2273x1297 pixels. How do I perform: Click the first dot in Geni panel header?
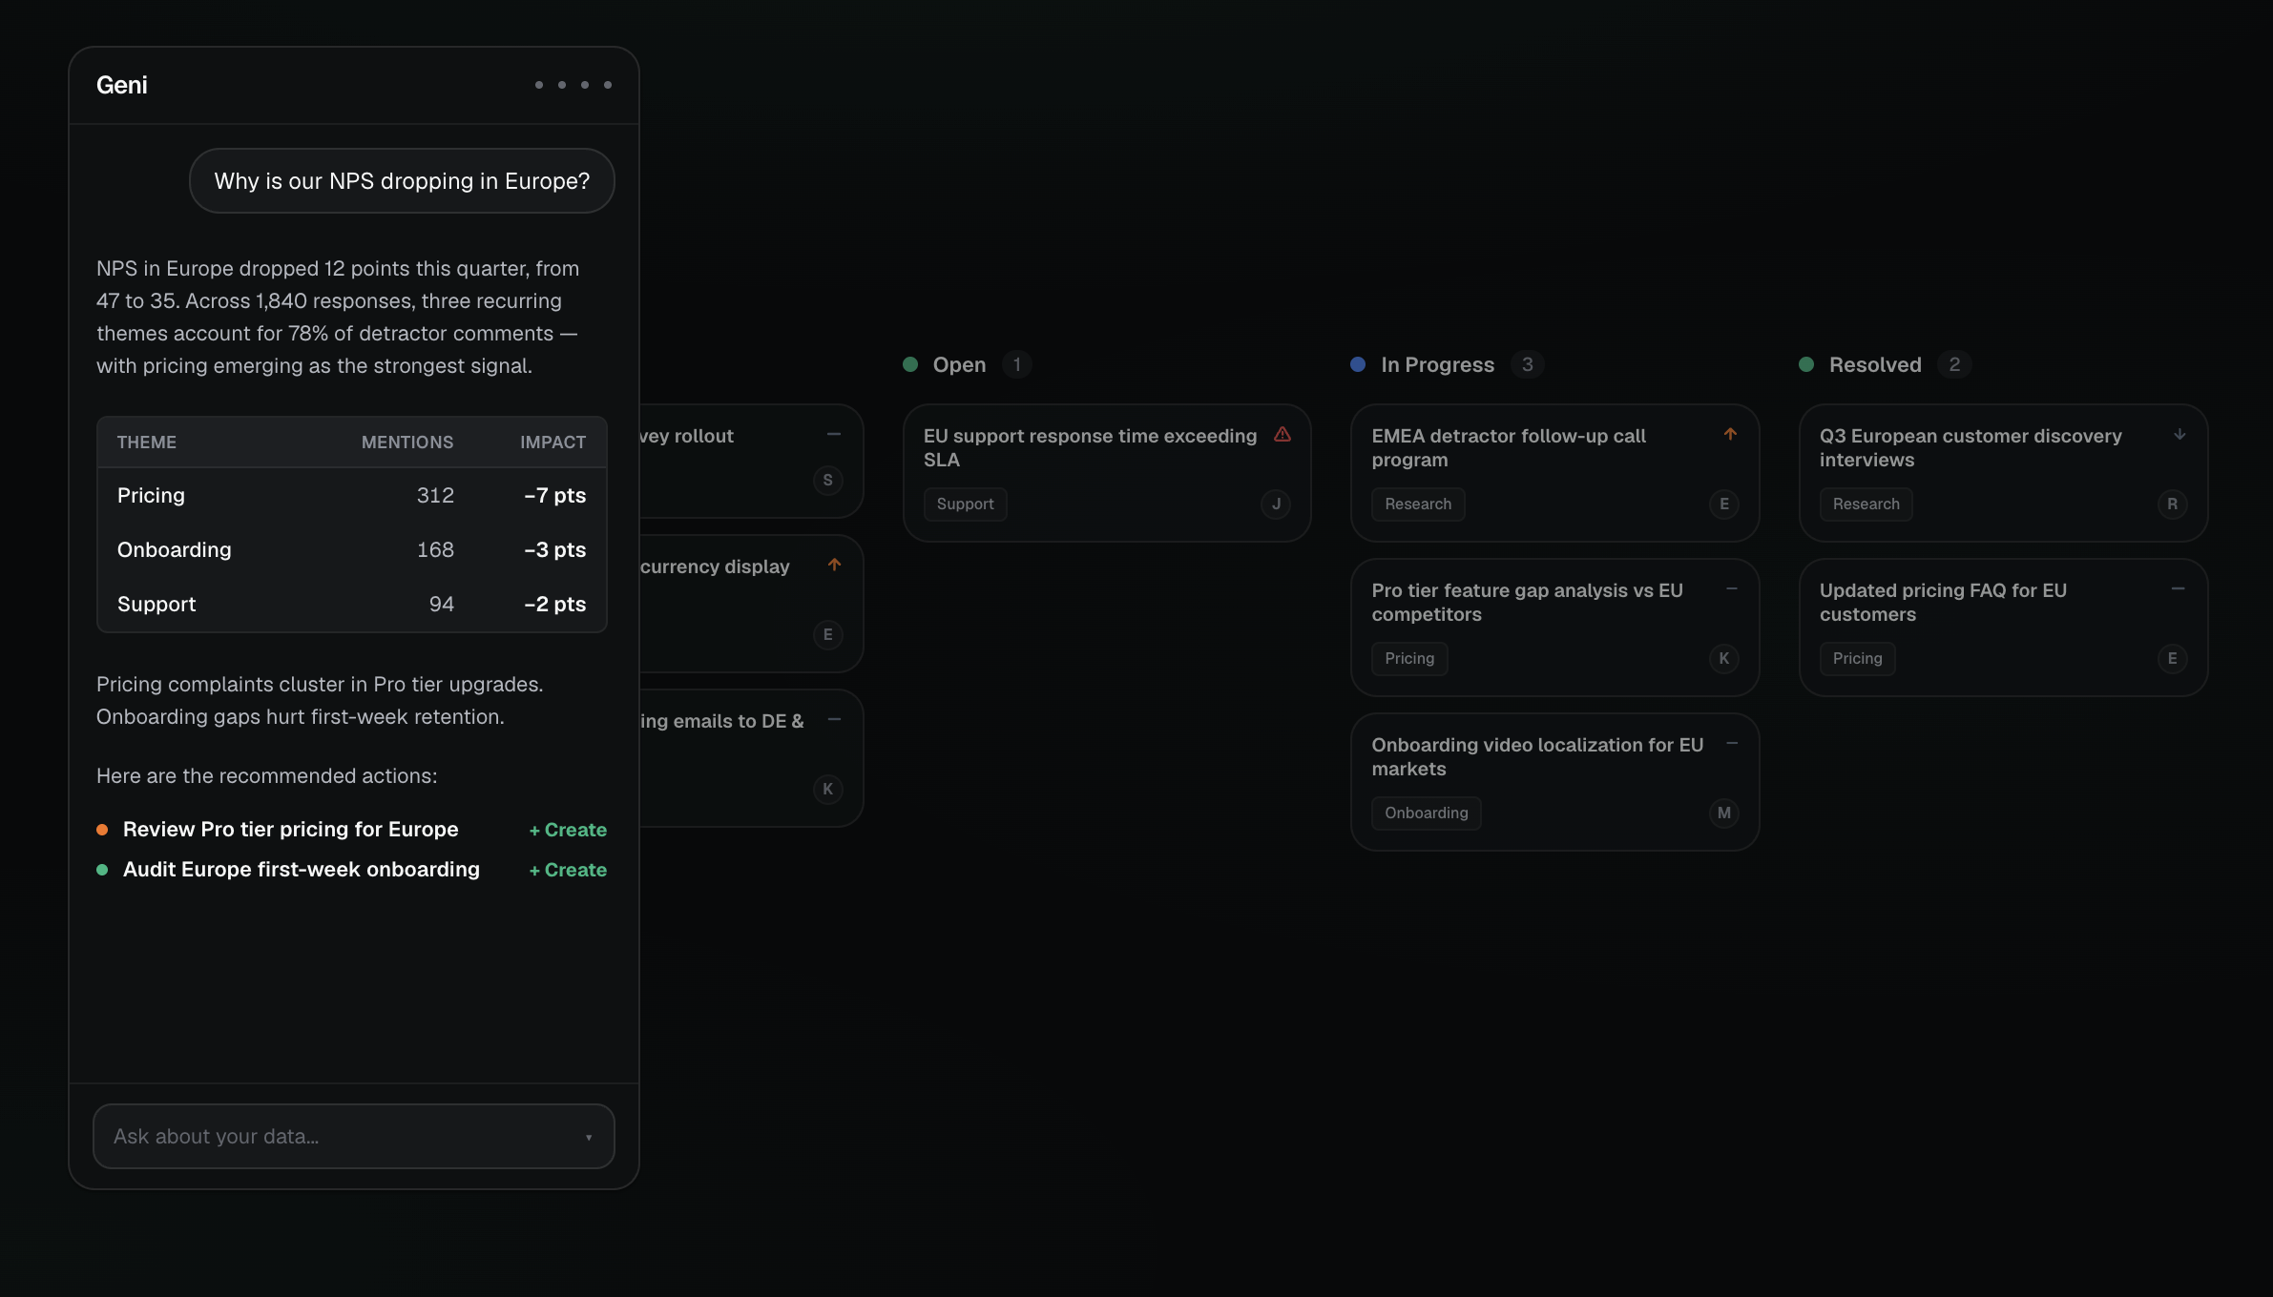click(539, 85)
